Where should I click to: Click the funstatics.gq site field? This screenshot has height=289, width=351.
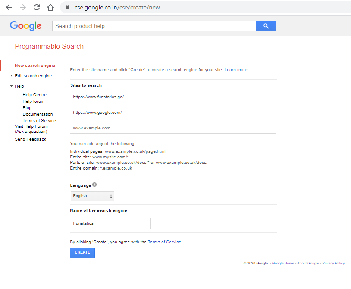pos(173,97)
